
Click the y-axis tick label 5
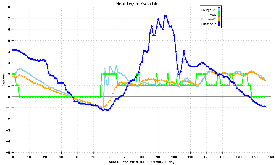pos(9,41)
